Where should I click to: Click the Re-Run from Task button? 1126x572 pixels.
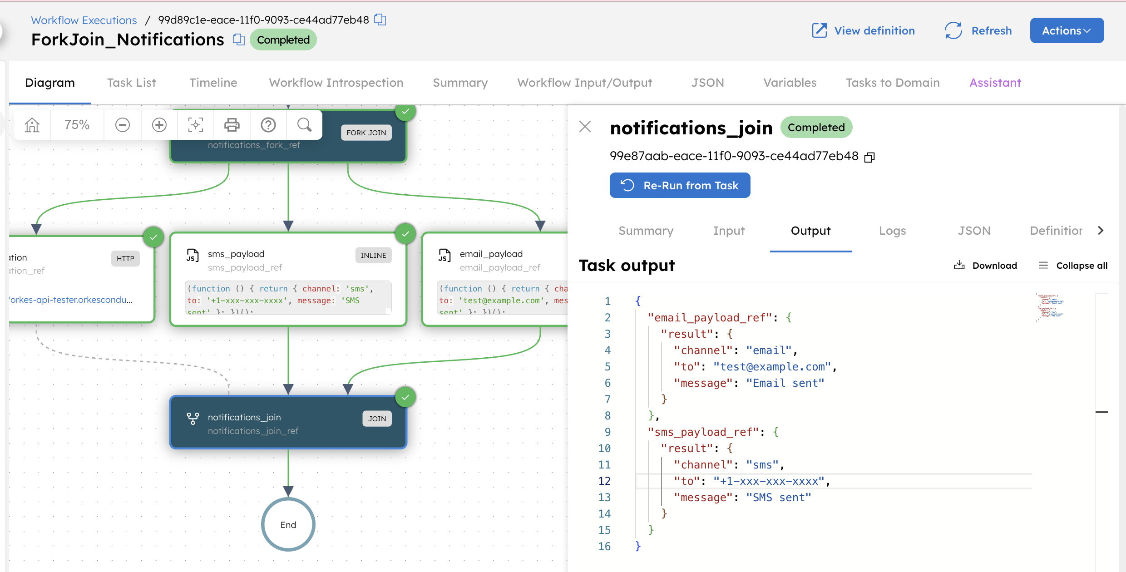click(680, 185)
